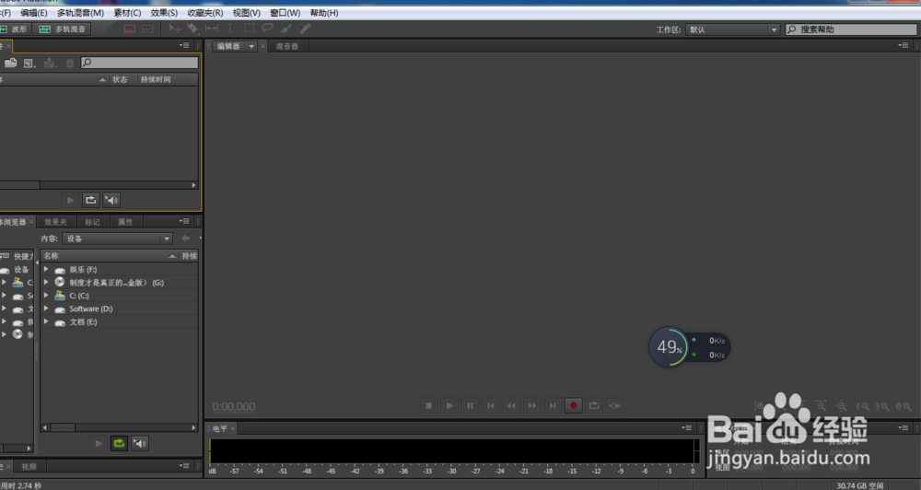Toggle auto-play in Media Browser
921x490 pixels.
tap(140, 444)
